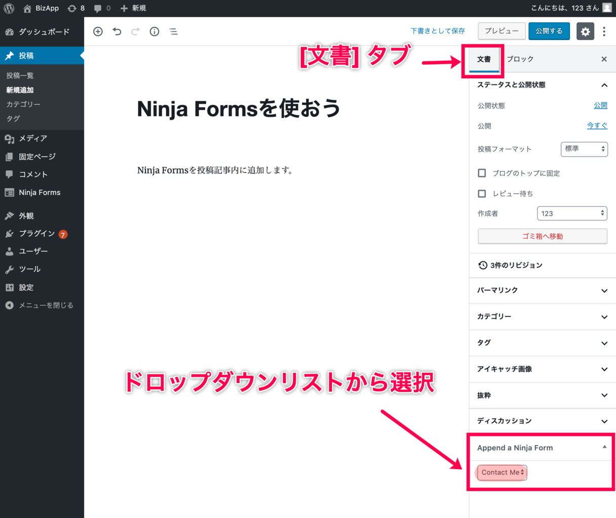Viewport: 616px width, 518px height.
Task: Redo the edit
Action: click(x=135, y=31)
